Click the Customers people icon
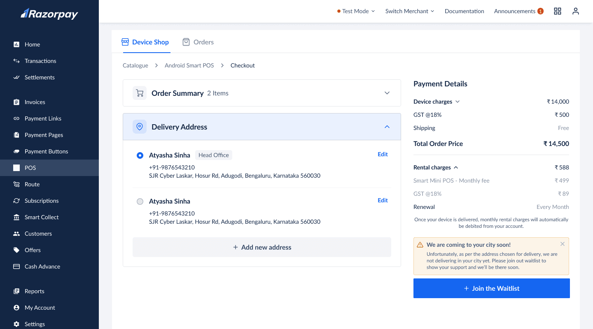 16,234
